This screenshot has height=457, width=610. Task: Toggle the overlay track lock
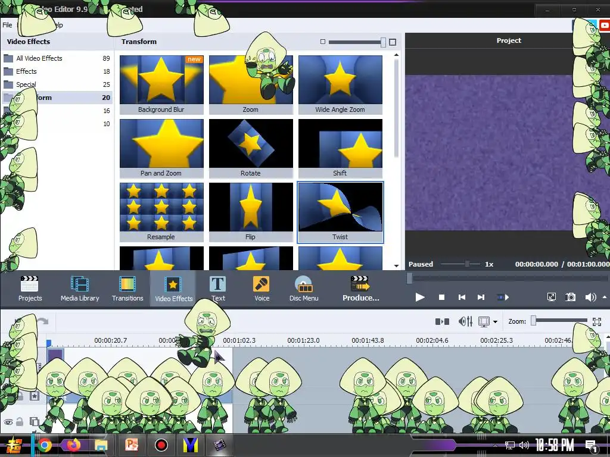[20, 422]
